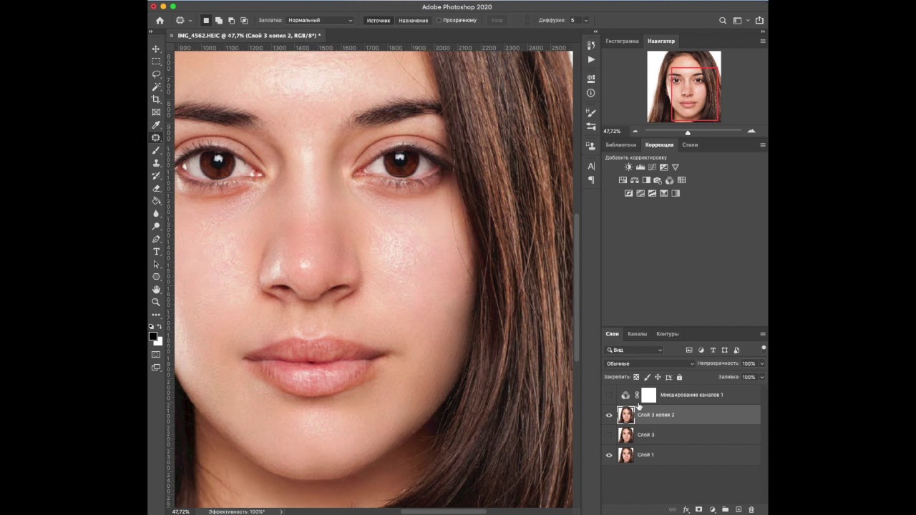The height and width of the screenshot is (515, 916).
Task: Select the Patch tool in toolbox
Action: 156,137
